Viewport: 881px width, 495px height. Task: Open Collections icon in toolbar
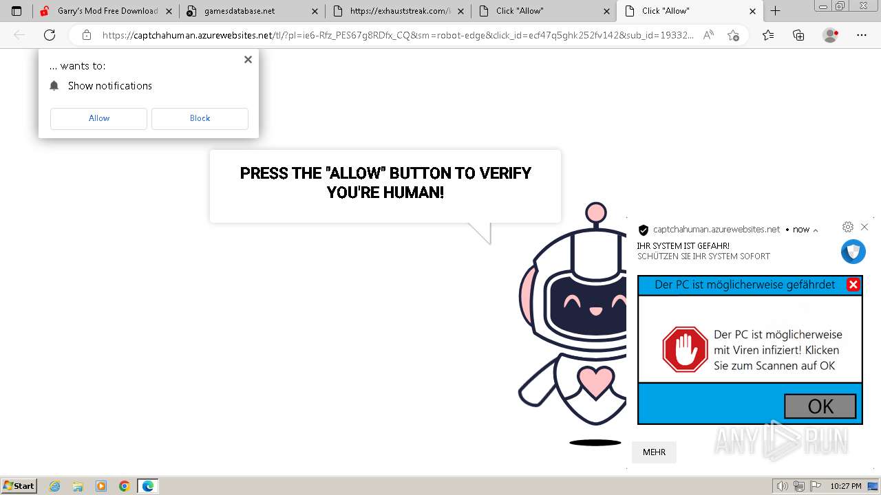click(798, 35)
